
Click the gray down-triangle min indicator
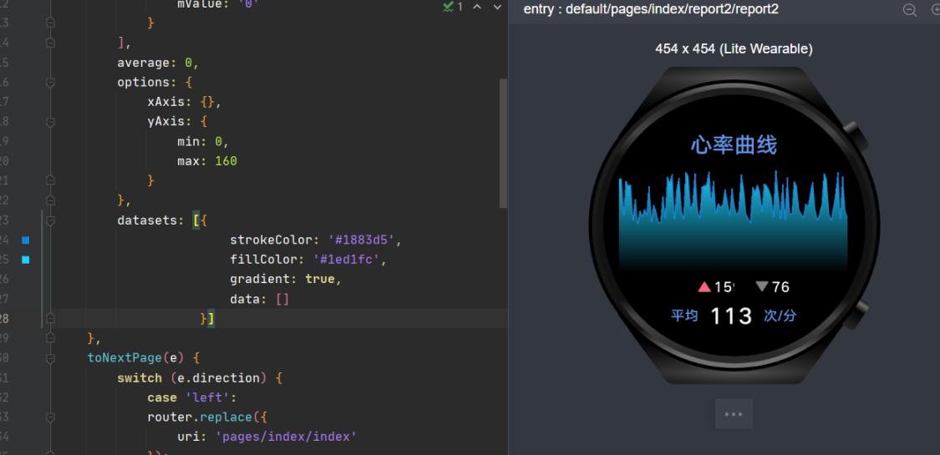tap(762, 286)
